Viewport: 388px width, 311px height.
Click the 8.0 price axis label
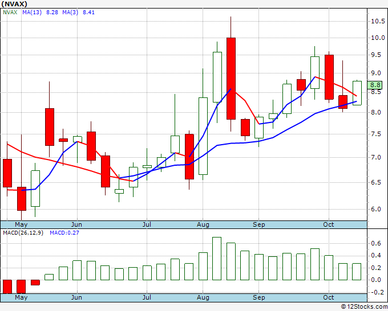tap(376, 112)
